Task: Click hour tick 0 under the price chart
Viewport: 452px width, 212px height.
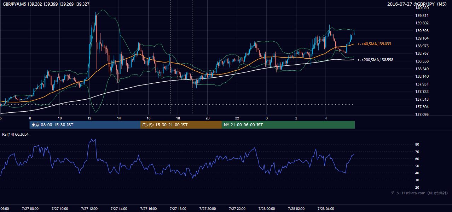Action: (267, 118)
